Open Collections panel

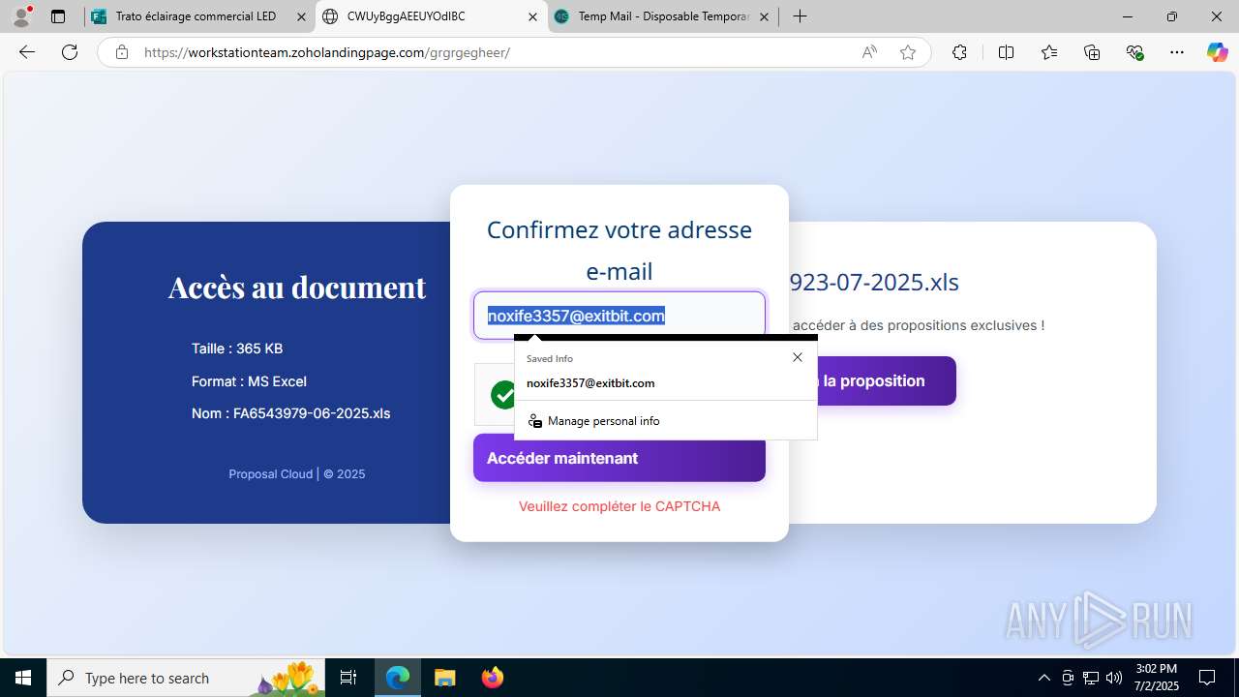point(1092,52)
